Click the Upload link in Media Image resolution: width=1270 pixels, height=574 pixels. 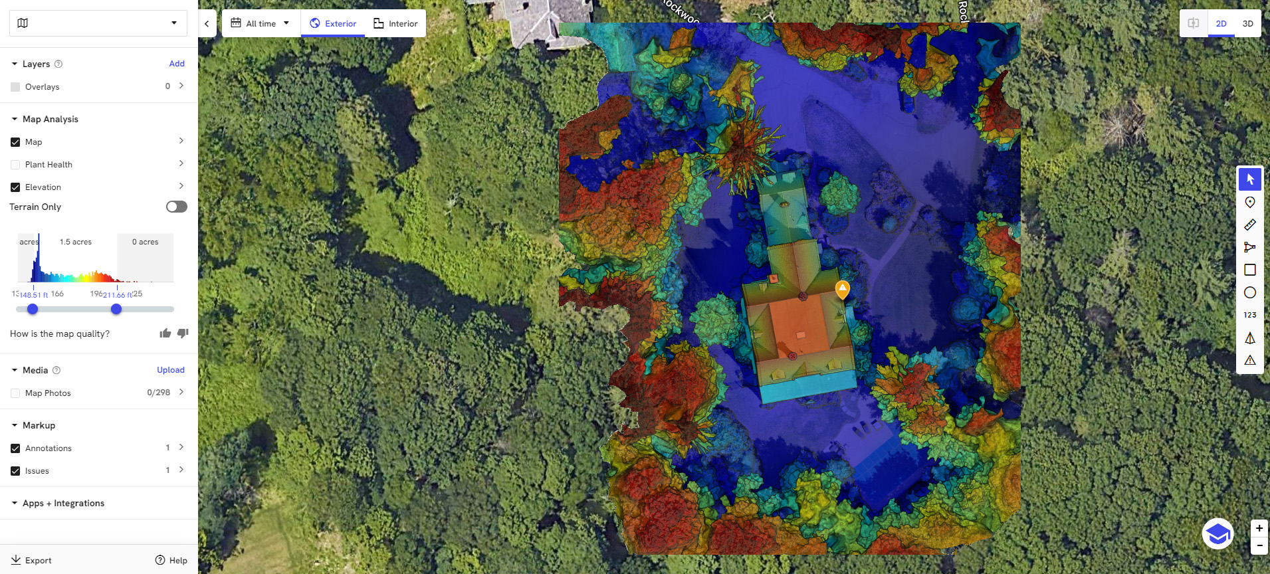pyautogui.click(x=170, y=370)
